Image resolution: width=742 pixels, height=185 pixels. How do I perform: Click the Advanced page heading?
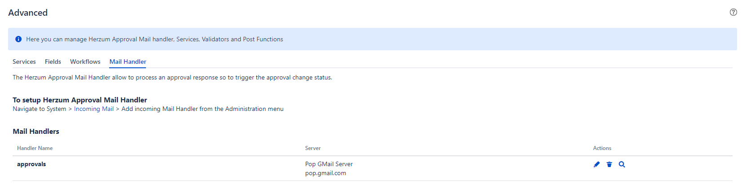tap(28, 13)
